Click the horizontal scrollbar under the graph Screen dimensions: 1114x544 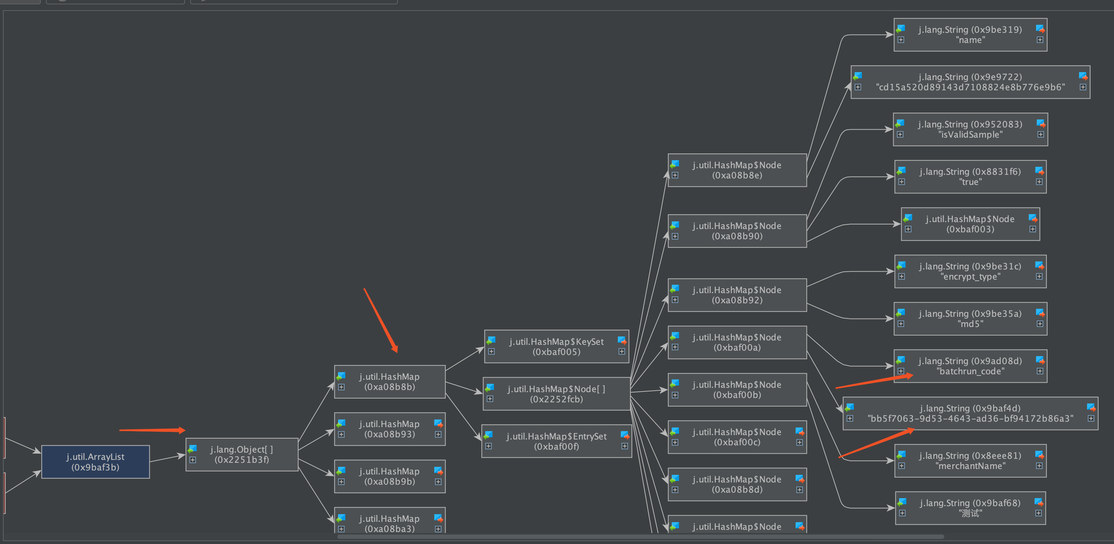pos(640,537)
